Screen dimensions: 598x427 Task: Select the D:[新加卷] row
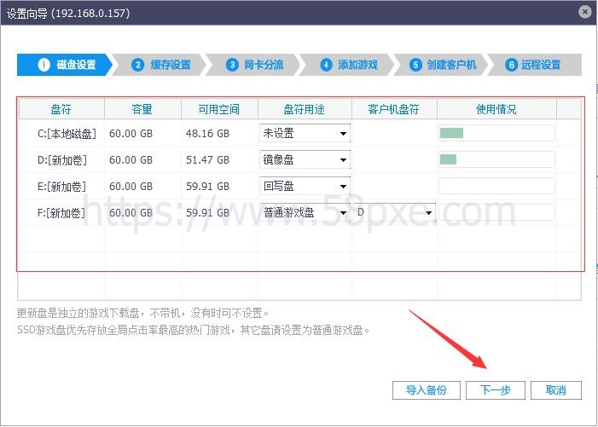tap(299, 159)
